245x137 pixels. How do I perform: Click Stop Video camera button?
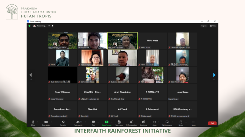point(46,122)
